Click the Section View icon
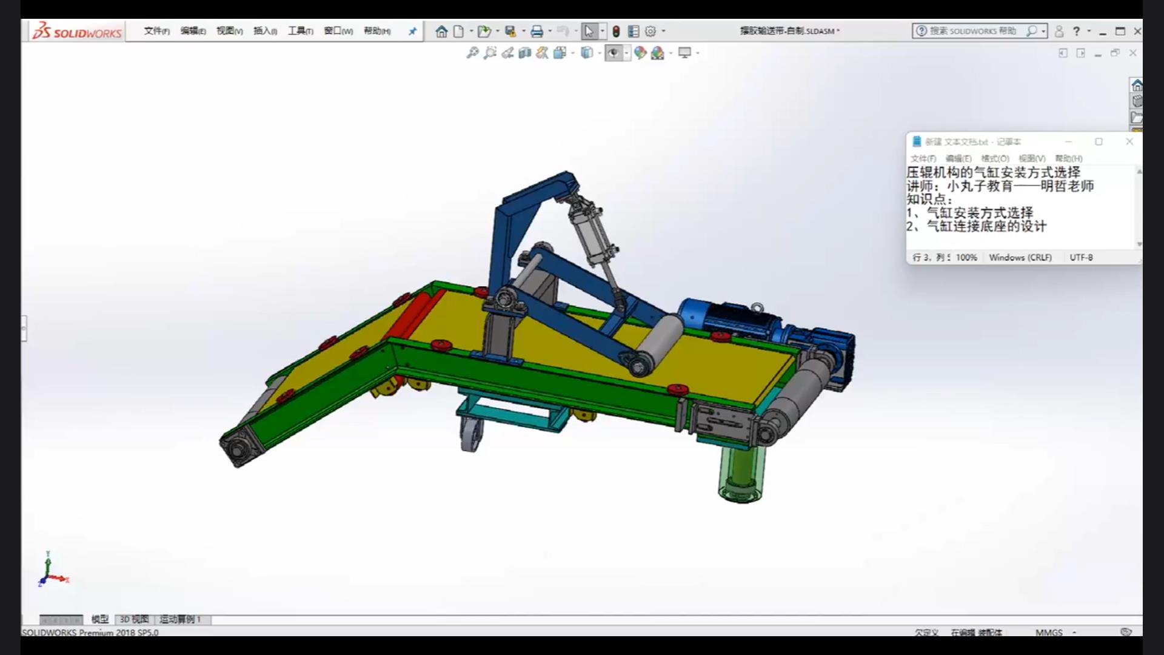The height and width of the screenshot is (655, 1164). pos(525,53)
